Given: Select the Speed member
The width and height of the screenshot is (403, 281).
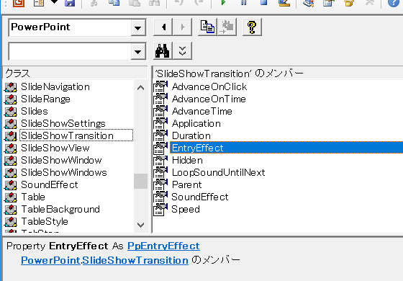Looking at the screenshot, I should pos(186,209).
